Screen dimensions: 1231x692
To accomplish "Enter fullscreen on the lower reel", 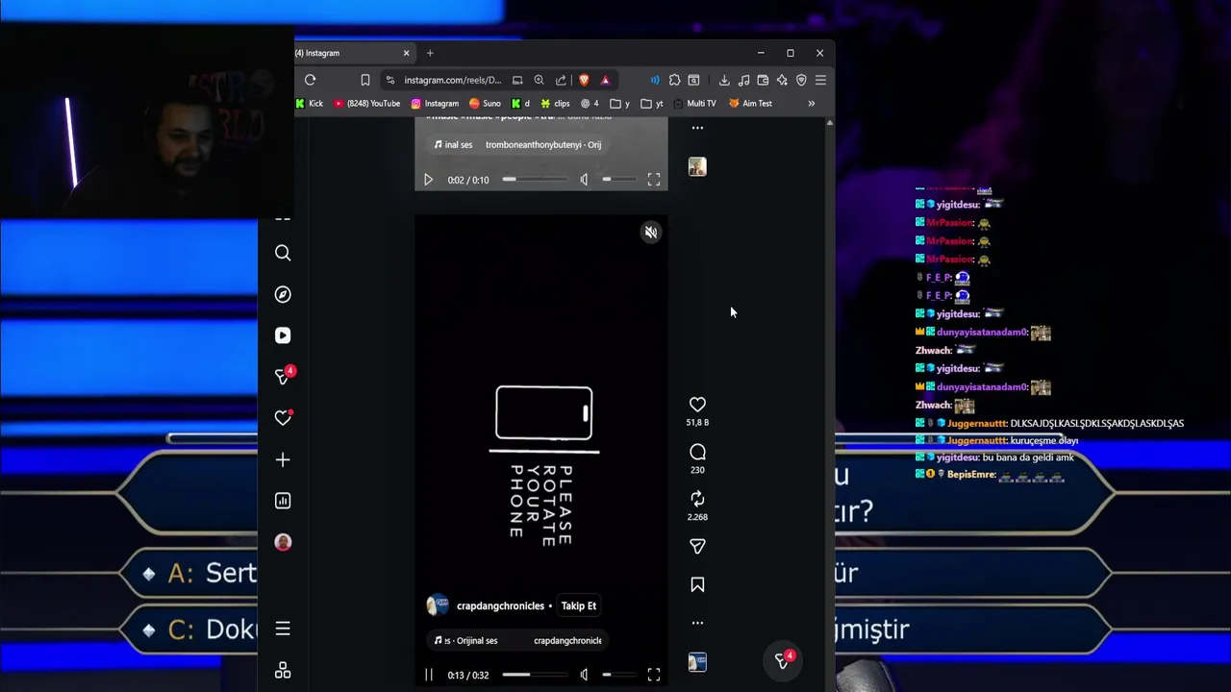I will pyautogui.click(x=654, y=675).
